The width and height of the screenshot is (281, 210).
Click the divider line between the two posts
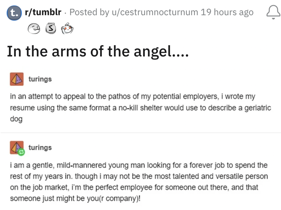pyautogui.click(x=140, y=133)
